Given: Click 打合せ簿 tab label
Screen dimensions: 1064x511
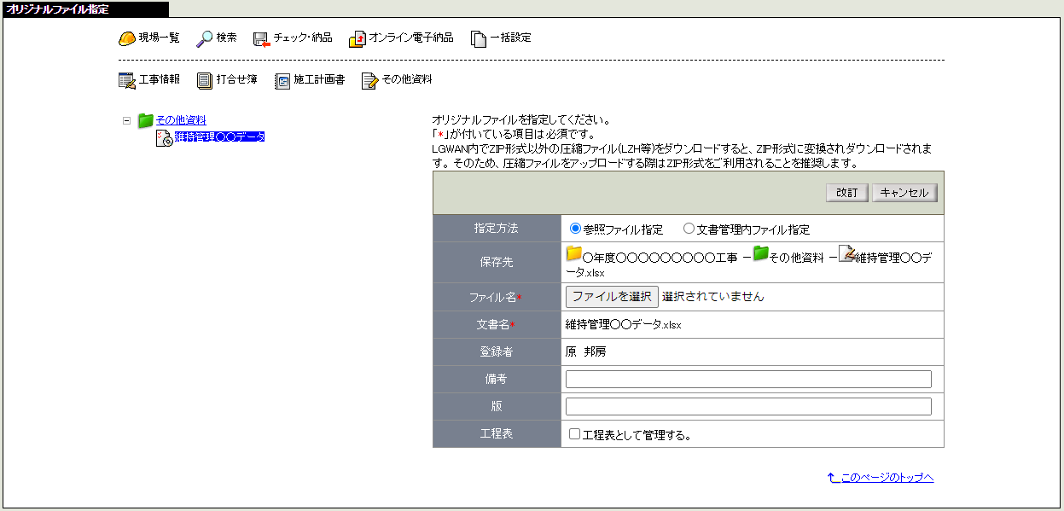Looking at the screenshot, I should [x=236, y=79].
